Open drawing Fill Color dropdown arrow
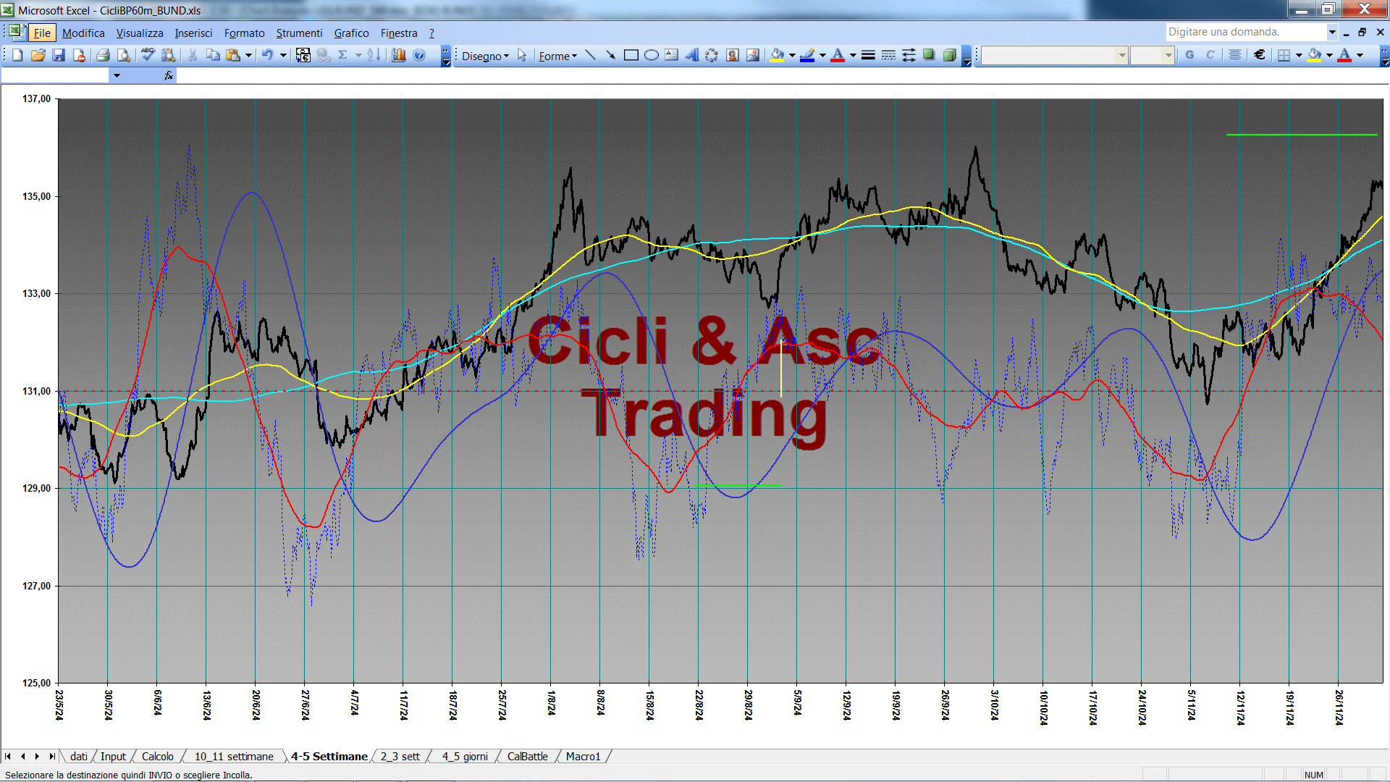 click(792, 56)
